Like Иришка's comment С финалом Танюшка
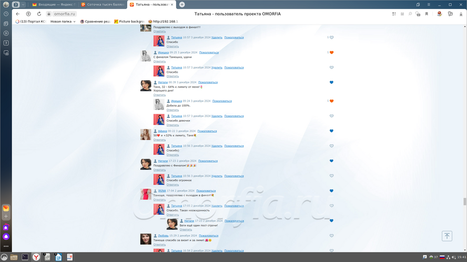Viewport: 467px width, 262px height. 331,52
